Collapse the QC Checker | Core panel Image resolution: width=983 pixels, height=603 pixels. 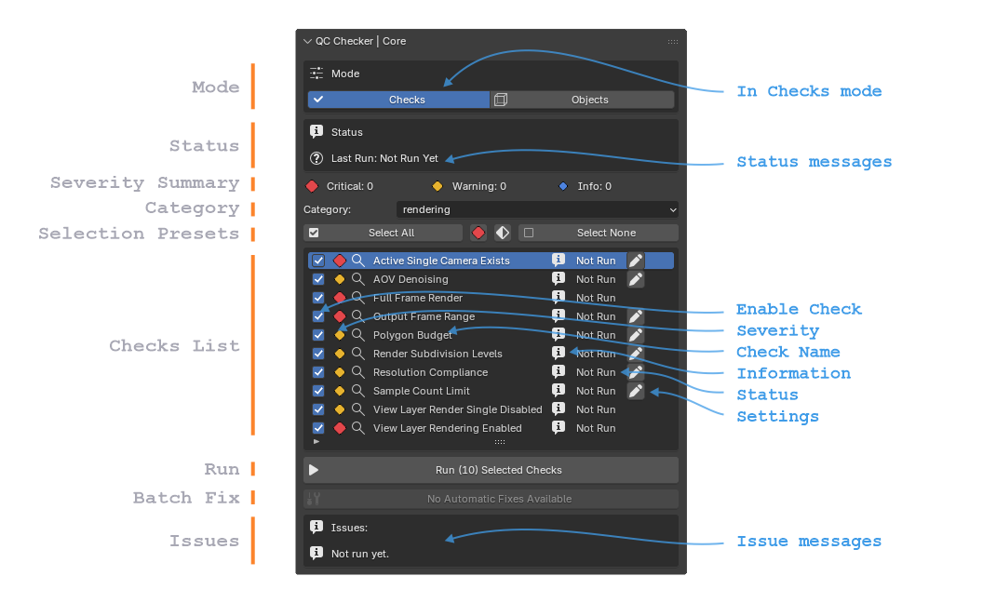307,41
